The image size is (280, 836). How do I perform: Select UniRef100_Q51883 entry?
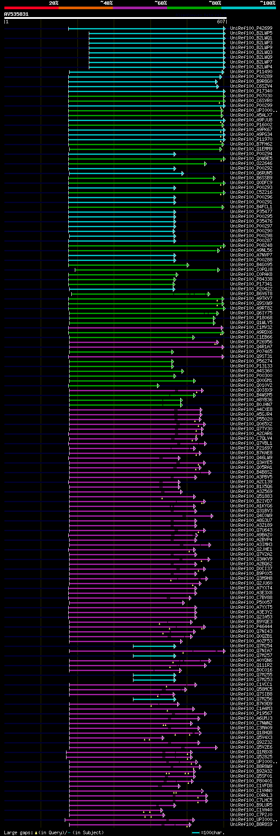(x=251, y=496)
